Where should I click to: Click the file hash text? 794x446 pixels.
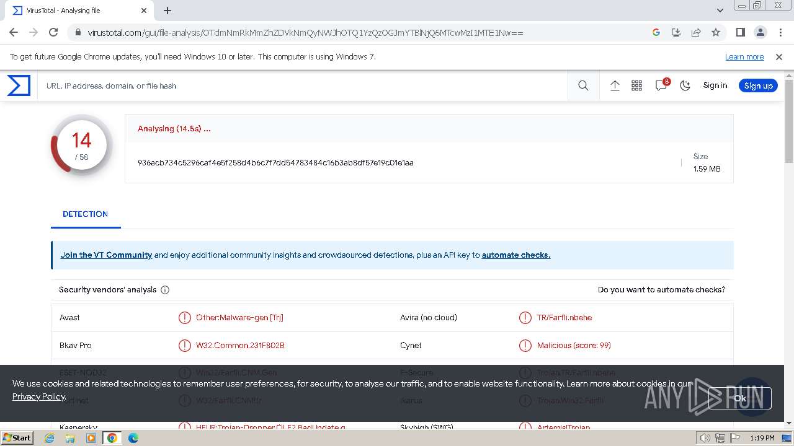click(275, 162)
